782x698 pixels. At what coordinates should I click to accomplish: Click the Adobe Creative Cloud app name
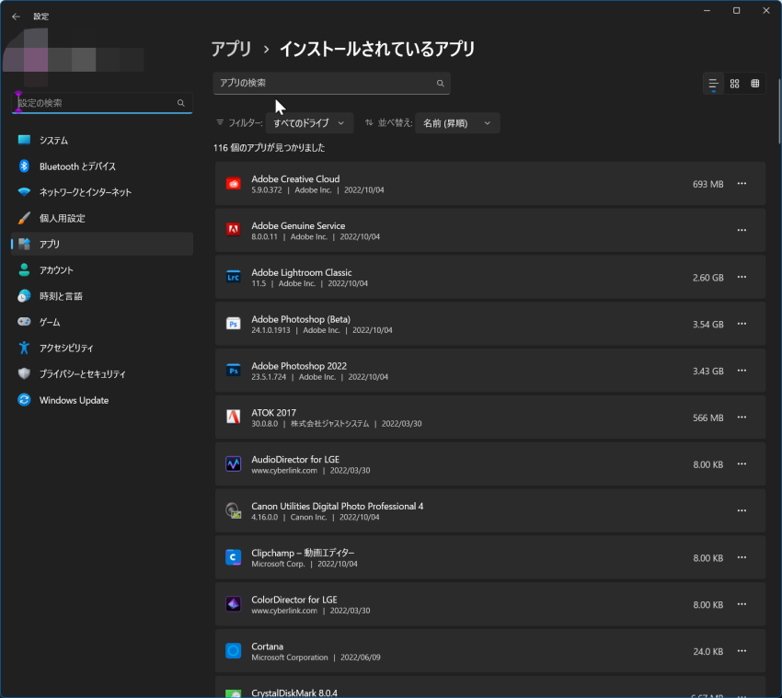(x=295, y=179)
